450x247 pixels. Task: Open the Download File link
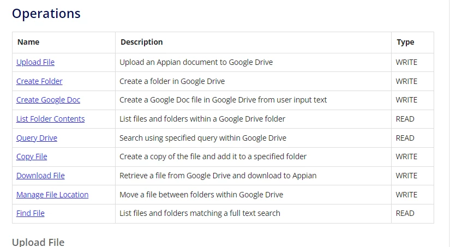point(40,176)
